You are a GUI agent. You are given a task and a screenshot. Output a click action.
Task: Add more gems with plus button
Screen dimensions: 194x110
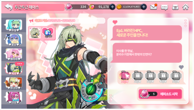pos(112,7)
